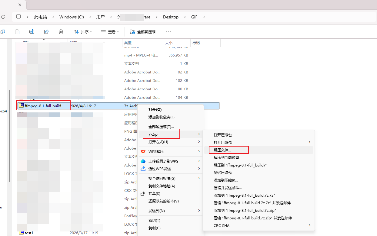The image size is (377, 236).
Task: Open a new tab with the plus icon
Action: coord(33,5)
